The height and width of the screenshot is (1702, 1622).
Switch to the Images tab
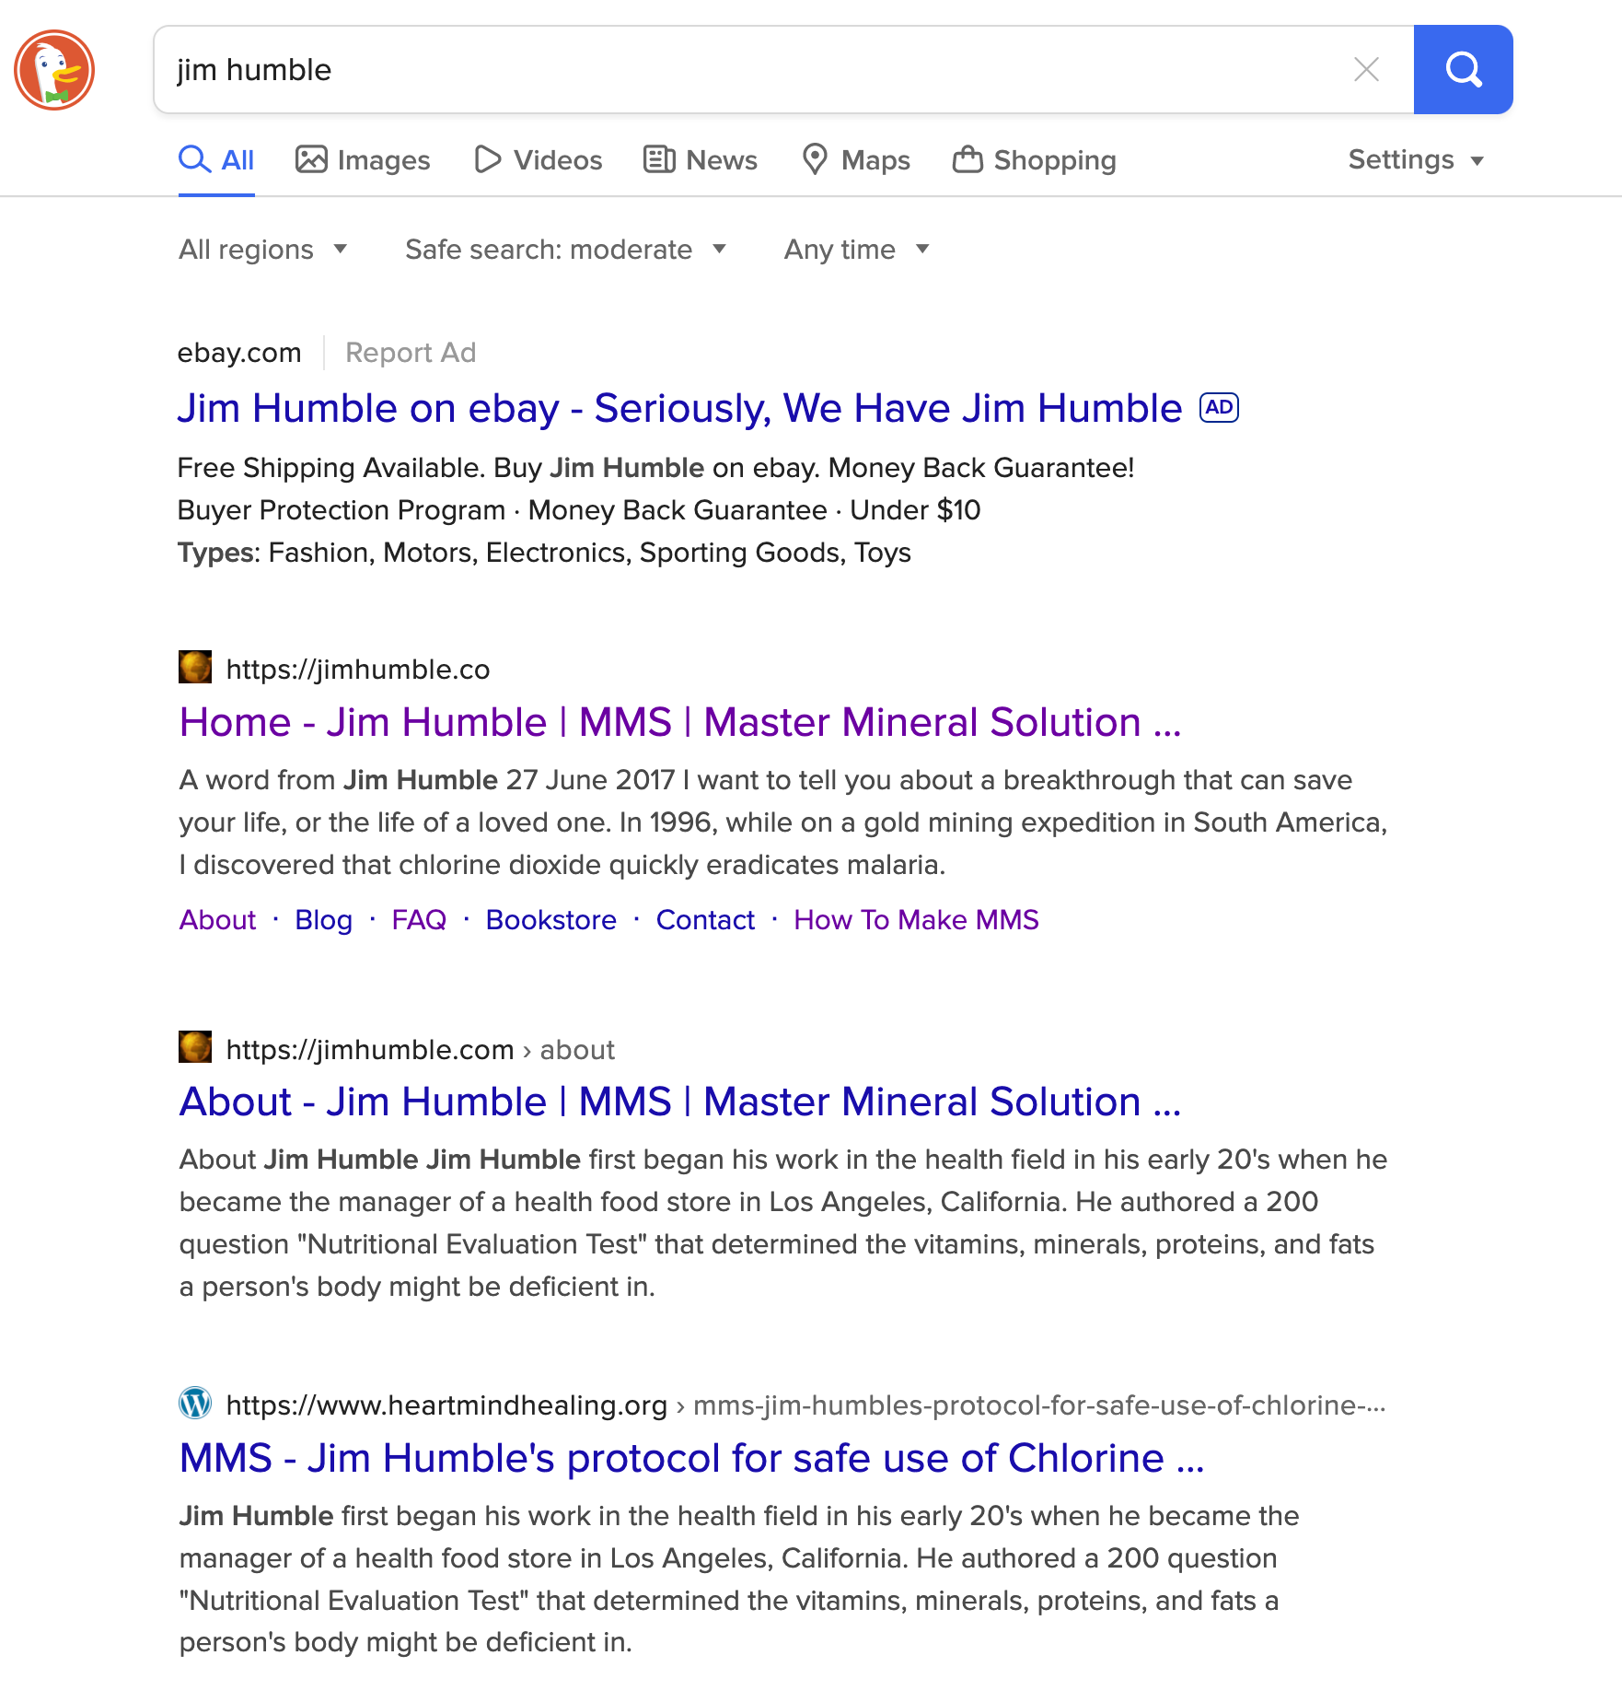(x=363, y=160)
